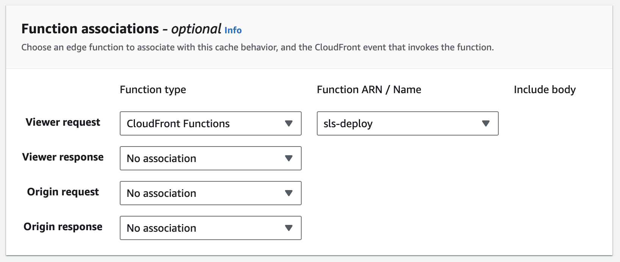Viewport: 620px width, 262px height.
Task: Click the 'Function ARN / Name' column header
Action: pyautogui.click(x=369, y=90)
